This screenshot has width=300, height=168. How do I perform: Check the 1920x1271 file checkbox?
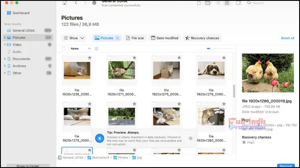109,57
